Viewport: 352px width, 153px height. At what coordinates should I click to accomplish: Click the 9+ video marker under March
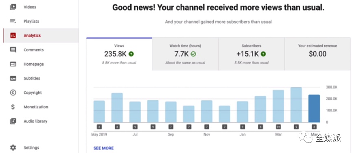[x=278, y=127]
